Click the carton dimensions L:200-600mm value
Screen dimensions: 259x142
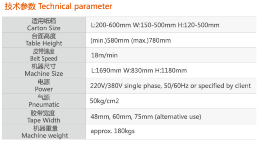155,25
